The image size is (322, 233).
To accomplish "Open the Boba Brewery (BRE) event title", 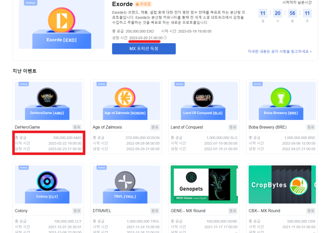I will click(x=268, y=127).
